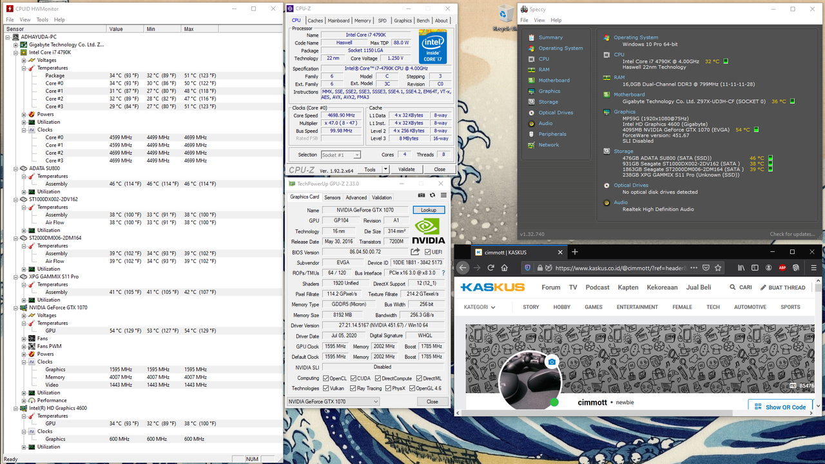The image size is (825, 464).
Task: Toggle the Firefox sidebar icon
Action: 755,267
